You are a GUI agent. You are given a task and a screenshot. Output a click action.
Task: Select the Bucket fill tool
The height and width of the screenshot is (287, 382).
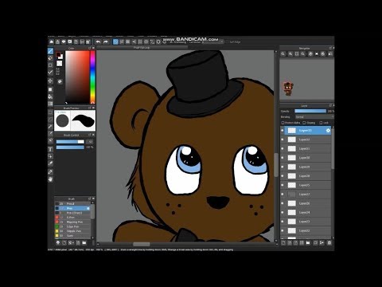click(x=50, y=96)
